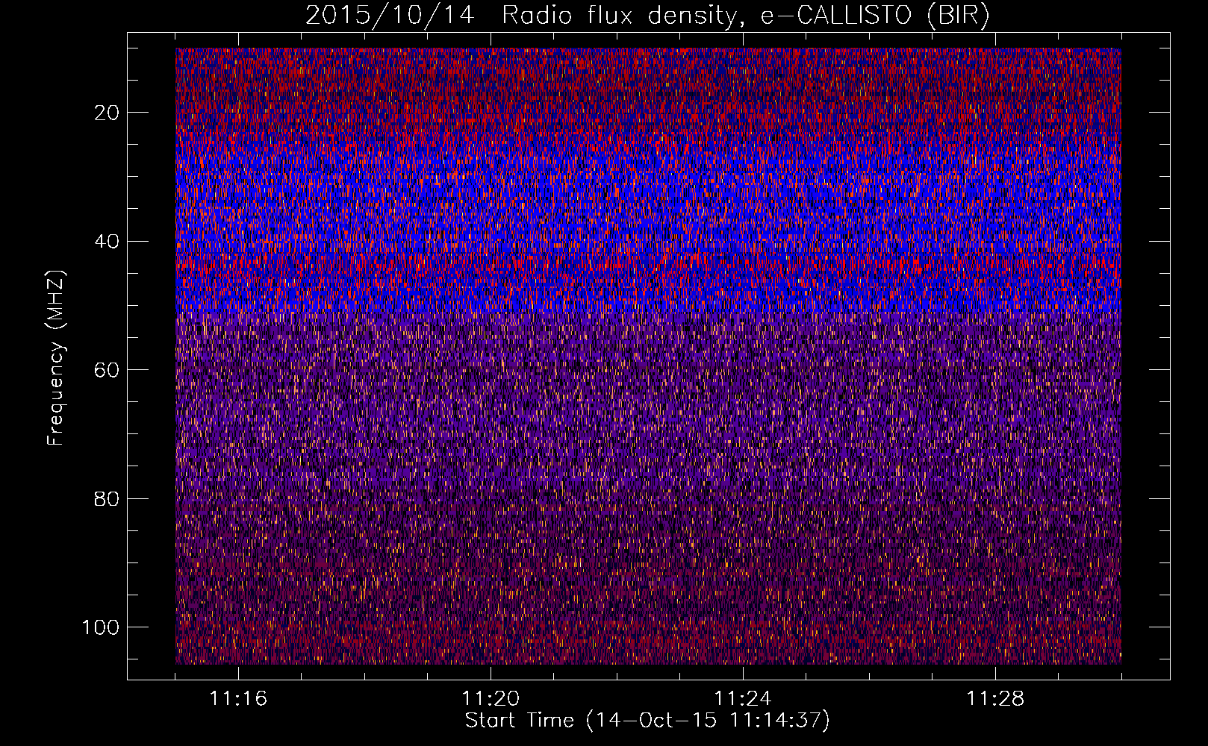Screen dimensions: 1208x746
Task: Click the 40 frequency tick label
Action: 108,242
